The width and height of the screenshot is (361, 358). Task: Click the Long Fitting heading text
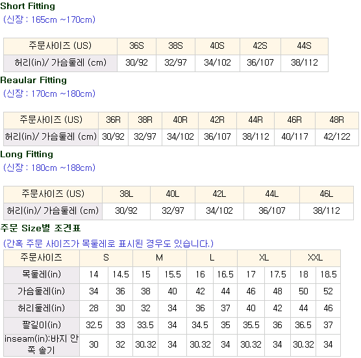coord(27,155)
